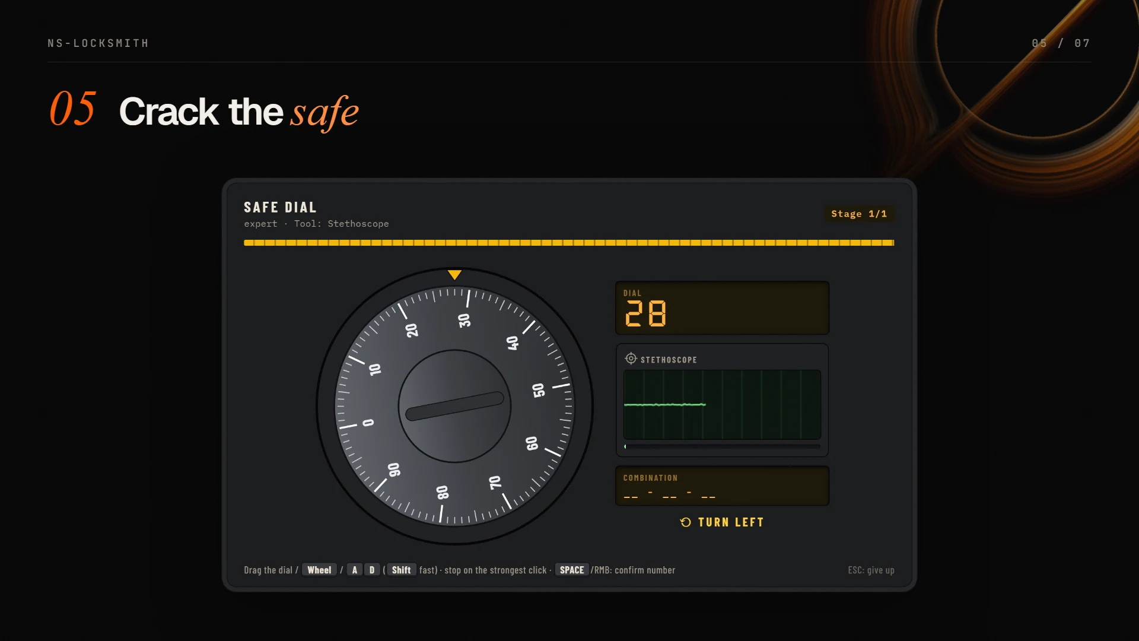Click the center knob of the safe dial
1139x641 pixels.
(x=454, y=406)
